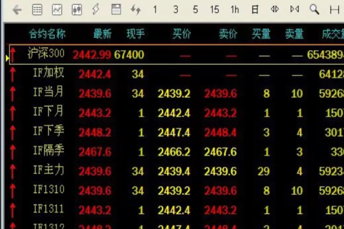
Task: Click the 2442.99 latest price of 沪深300
Action: [92, 55]
